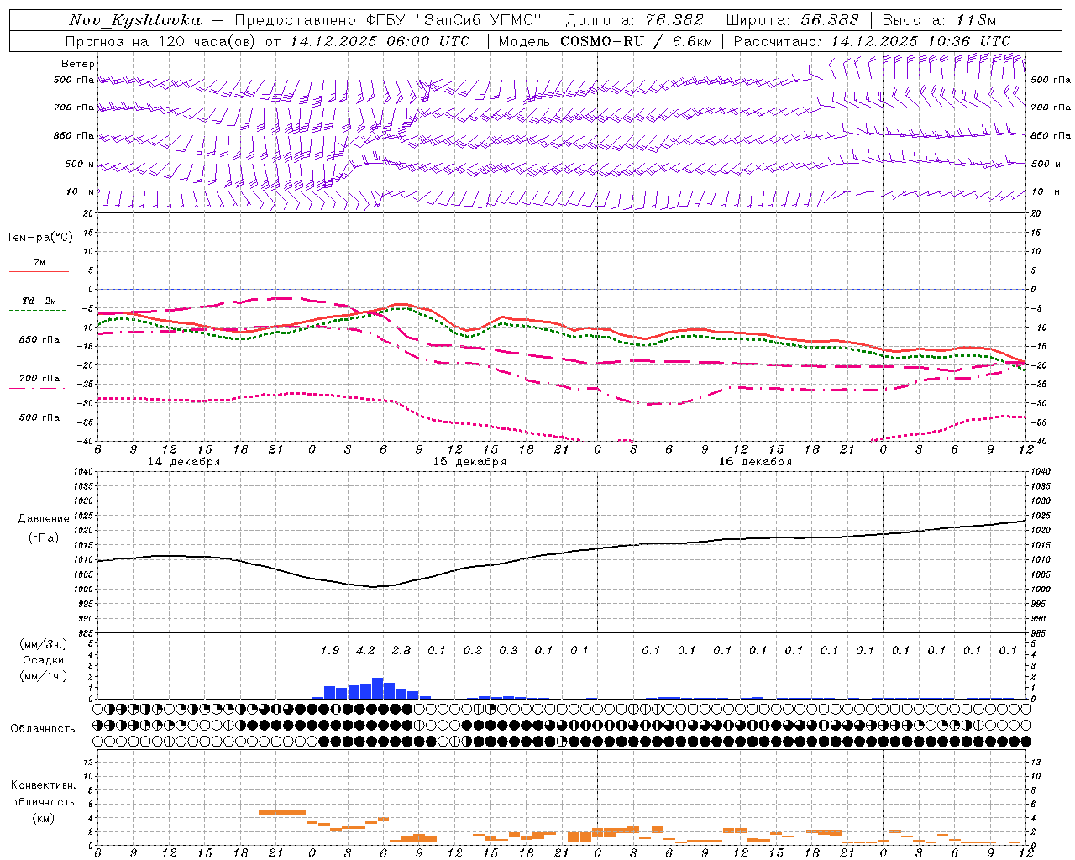Click the dash-dot line sample under 700 гПа legend
Viewport: 1075px width, 860px height.
click(37, 388)
